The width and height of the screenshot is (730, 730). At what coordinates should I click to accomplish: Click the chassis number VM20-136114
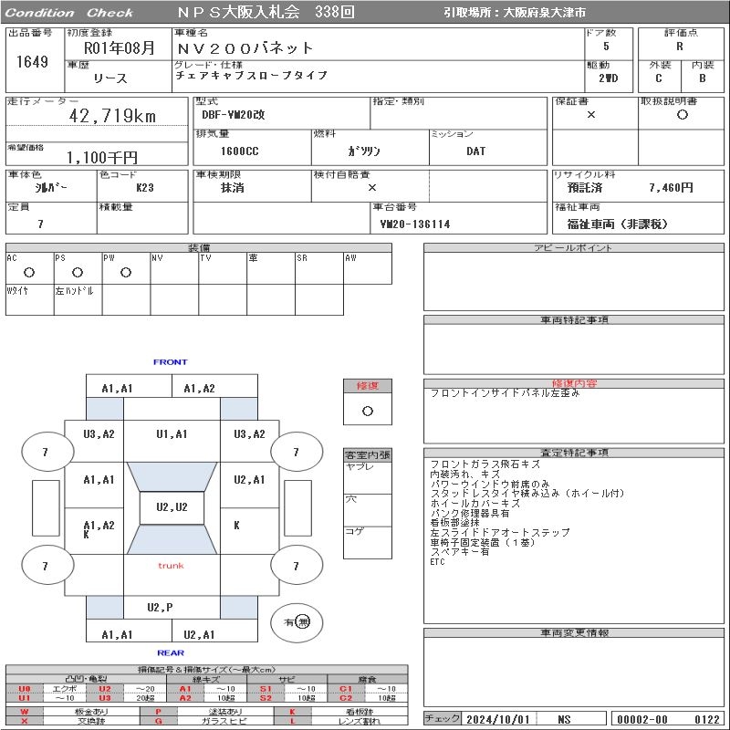coord(415,224)
